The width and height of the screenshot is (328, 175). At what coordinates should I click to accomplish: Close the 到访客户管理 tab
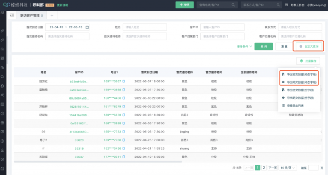point(42,15)
